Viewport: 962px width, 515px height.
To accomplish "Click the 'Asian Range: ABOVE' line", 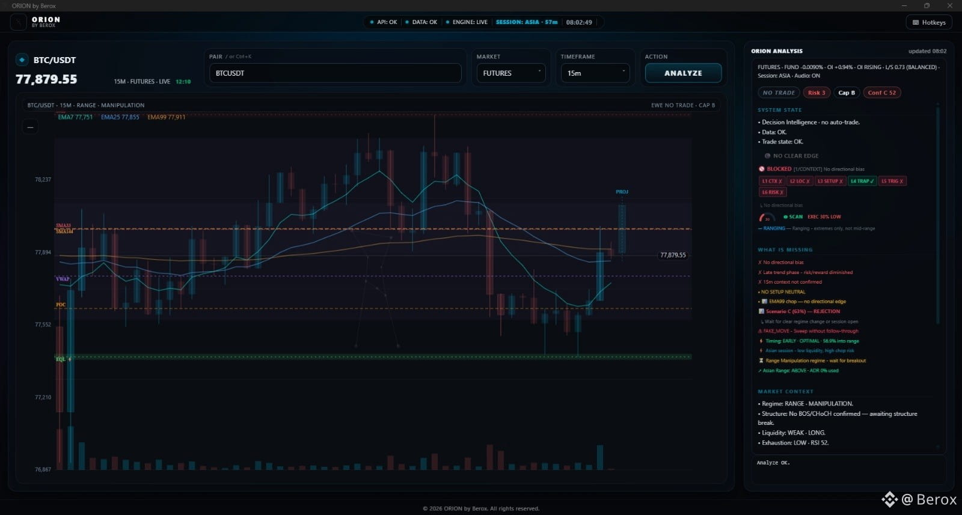I will coord(798,370).
